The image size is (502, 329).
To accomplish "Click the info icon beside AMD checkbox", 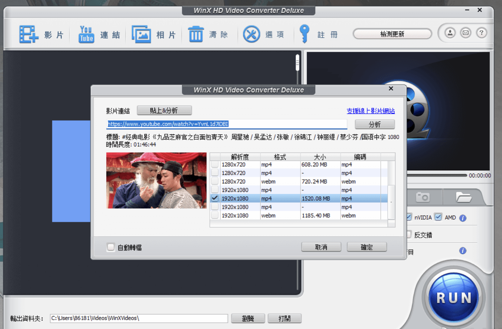I will click(463, 217).
